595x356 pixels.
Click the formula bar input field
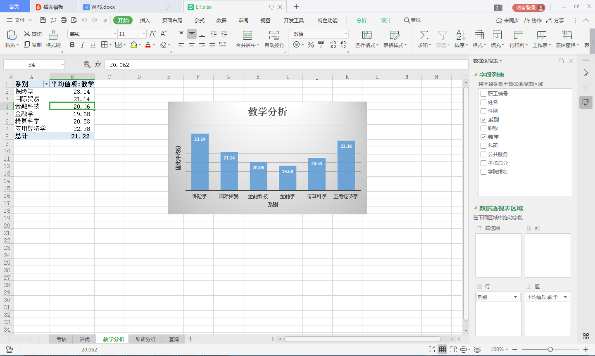coord(286,64)
